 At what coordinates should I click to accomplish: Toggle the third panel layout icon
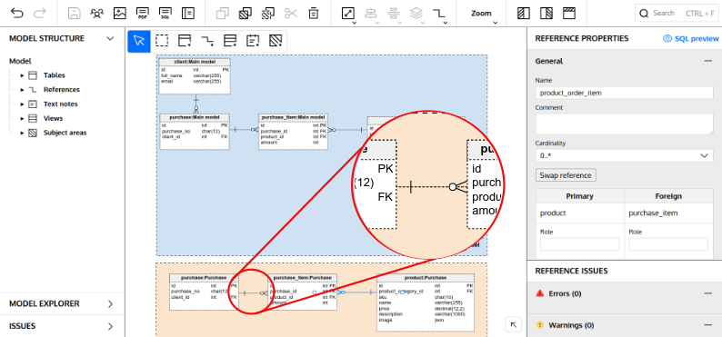(569, 14)
